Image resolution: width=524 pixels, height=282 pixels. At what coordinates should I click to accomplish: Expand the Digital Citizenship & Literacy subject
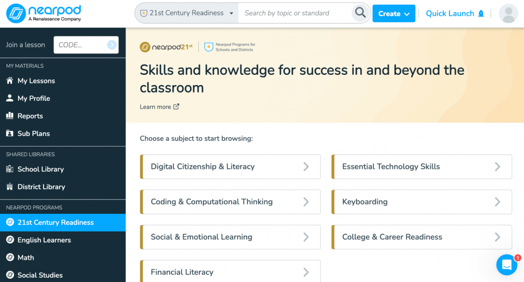pyautogui.click(x=230, y=167)
